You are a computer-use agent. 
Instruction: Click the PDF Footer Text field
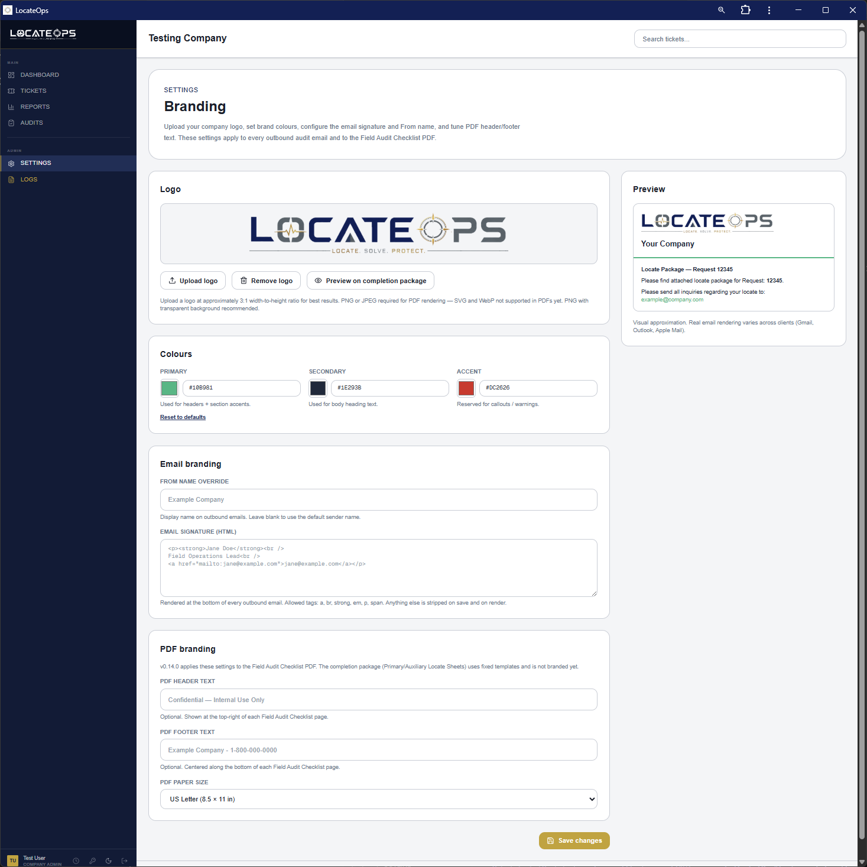(x=379, y=750)
